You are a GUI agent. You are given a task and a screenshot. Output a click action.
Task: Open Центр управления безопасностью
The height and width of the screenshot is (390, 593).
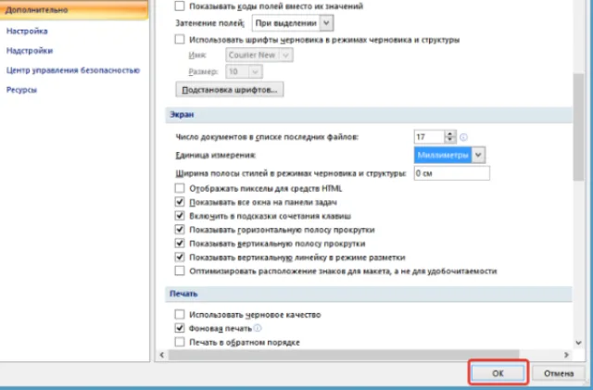tap(73, 70)
